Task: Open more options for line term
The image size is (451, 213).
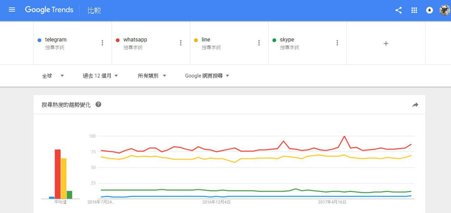Action: point(259,43)
